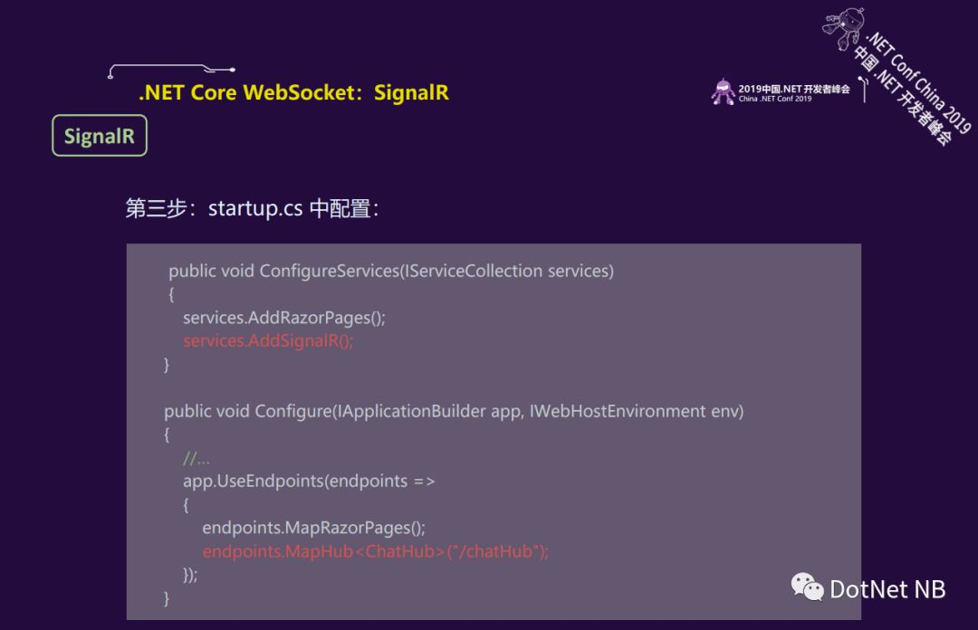Screen dimensions: 978x630
Task: Click the closing '});' line in code
Action: pos(190,575)
